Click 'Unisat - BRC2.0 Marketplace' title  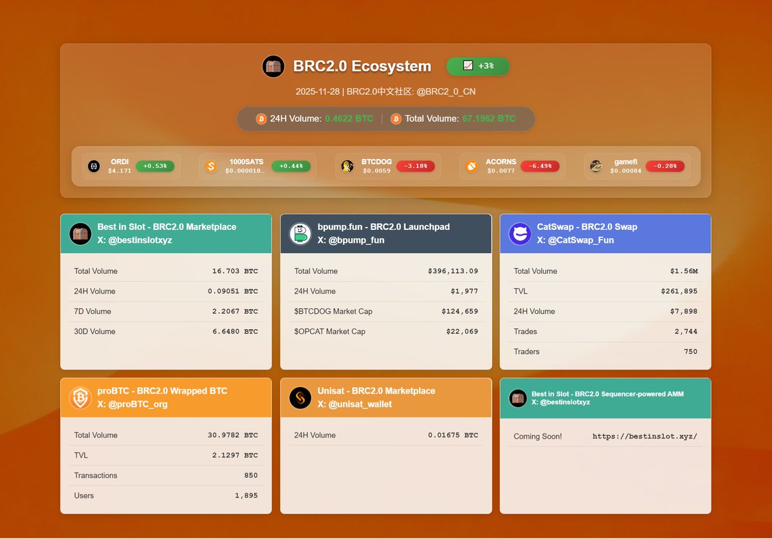(x=376, y=391)
